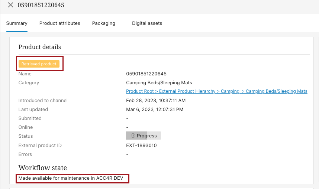Viewport: 319px width, 189px height.
Task: Click the workflow state maintenance message
Action: (71, 178)
